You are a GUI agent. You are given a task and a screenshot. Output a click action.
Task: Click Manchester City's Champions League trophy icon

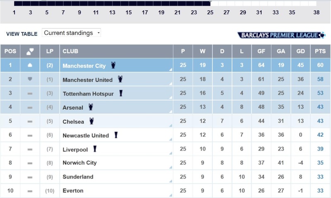[113, 65]
